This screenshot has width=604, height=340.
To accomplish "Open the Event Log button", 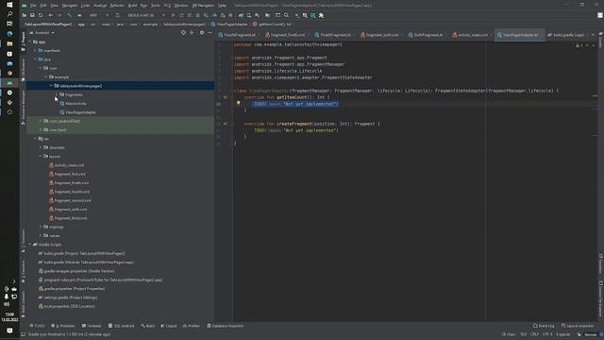I will click(x=544, y=326).
